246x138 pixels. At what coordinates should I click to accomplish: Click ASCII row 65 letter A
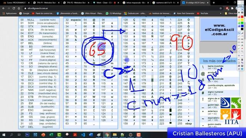pyautogui.click(x=91, y=23)
